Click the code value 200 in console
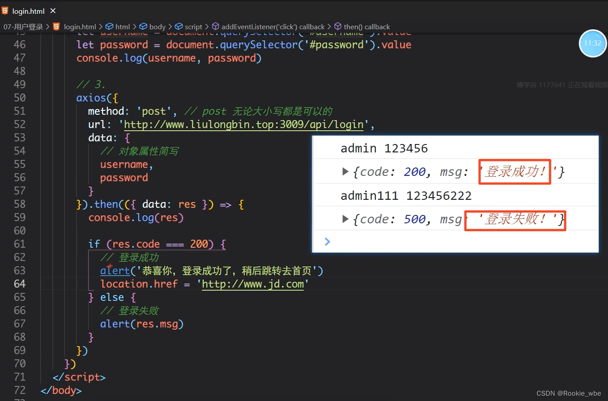 click(415, 171)
